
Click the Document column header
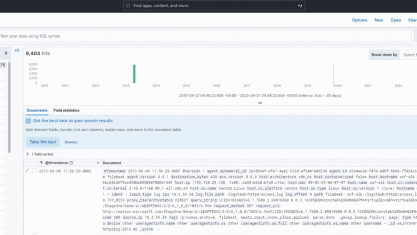(x=112, y=163)
